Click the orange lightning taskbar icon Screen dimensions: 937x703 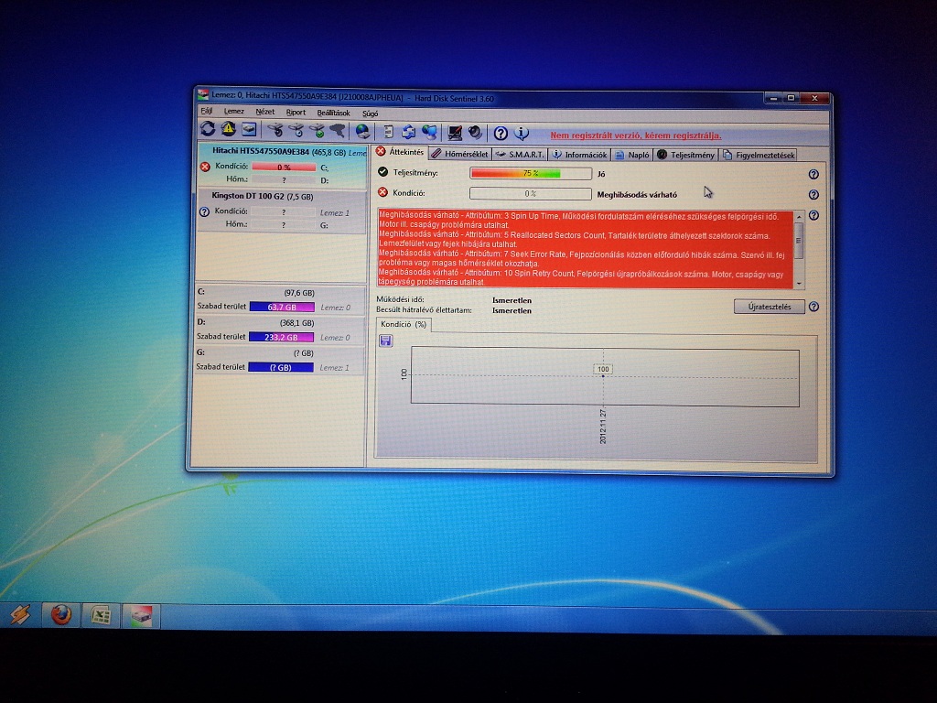click(20, 614)
